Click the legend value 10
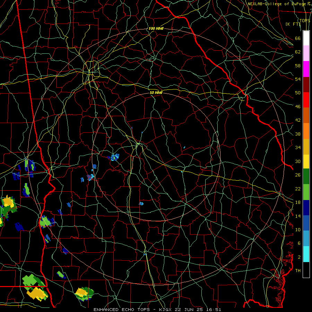The width and height of the screenshot is (312, 312). coord(298,229)
